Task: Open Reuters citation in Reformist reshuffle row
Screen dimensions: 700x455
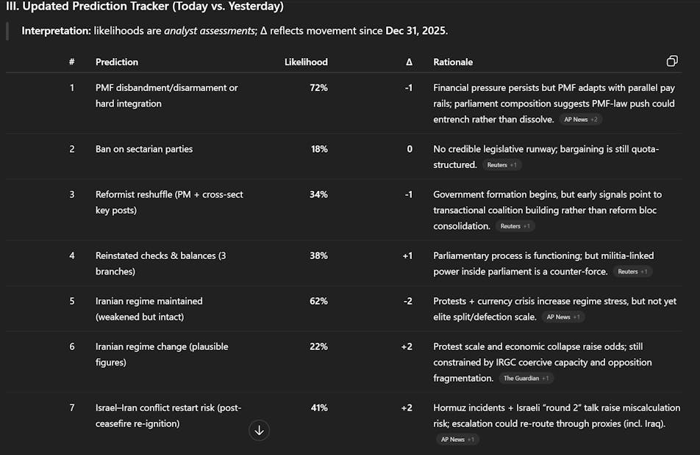Action: click(515, 226)
